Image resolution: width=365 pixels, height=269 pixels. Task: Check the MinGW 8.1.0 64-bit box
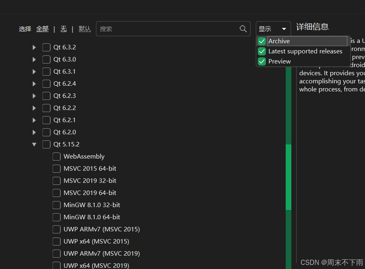57,217
